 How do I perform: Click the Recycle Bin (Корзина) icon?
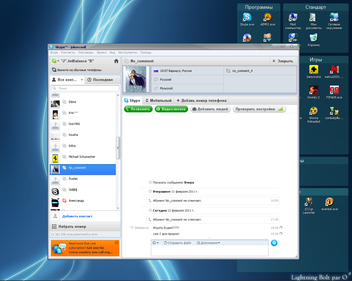313,40
